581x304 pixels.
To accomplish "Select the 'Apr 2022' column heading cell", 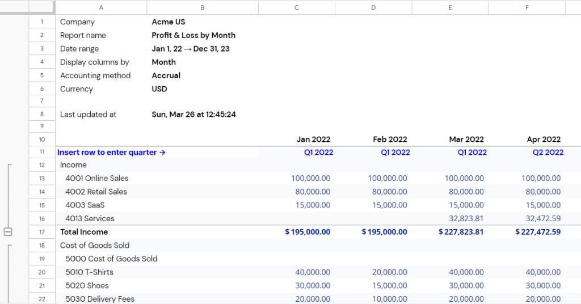I will (527, 139).
